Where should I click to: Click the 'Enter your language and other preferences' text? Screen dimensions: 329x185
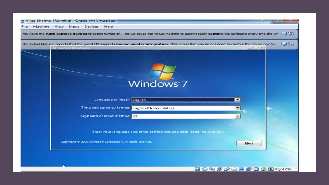(x=158, y=132)
